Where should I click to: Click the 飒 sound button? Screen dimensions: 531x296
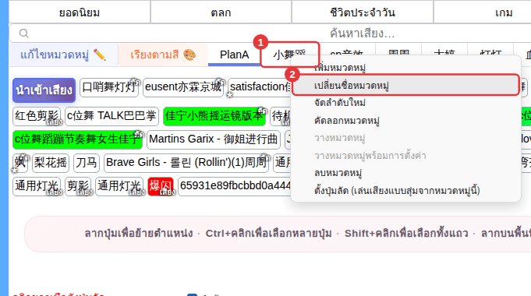click(x=20, y=163)
